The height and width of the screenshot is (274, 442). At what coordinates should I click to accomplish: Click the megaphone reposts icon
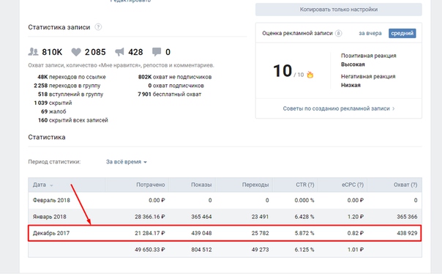[119, 52]
